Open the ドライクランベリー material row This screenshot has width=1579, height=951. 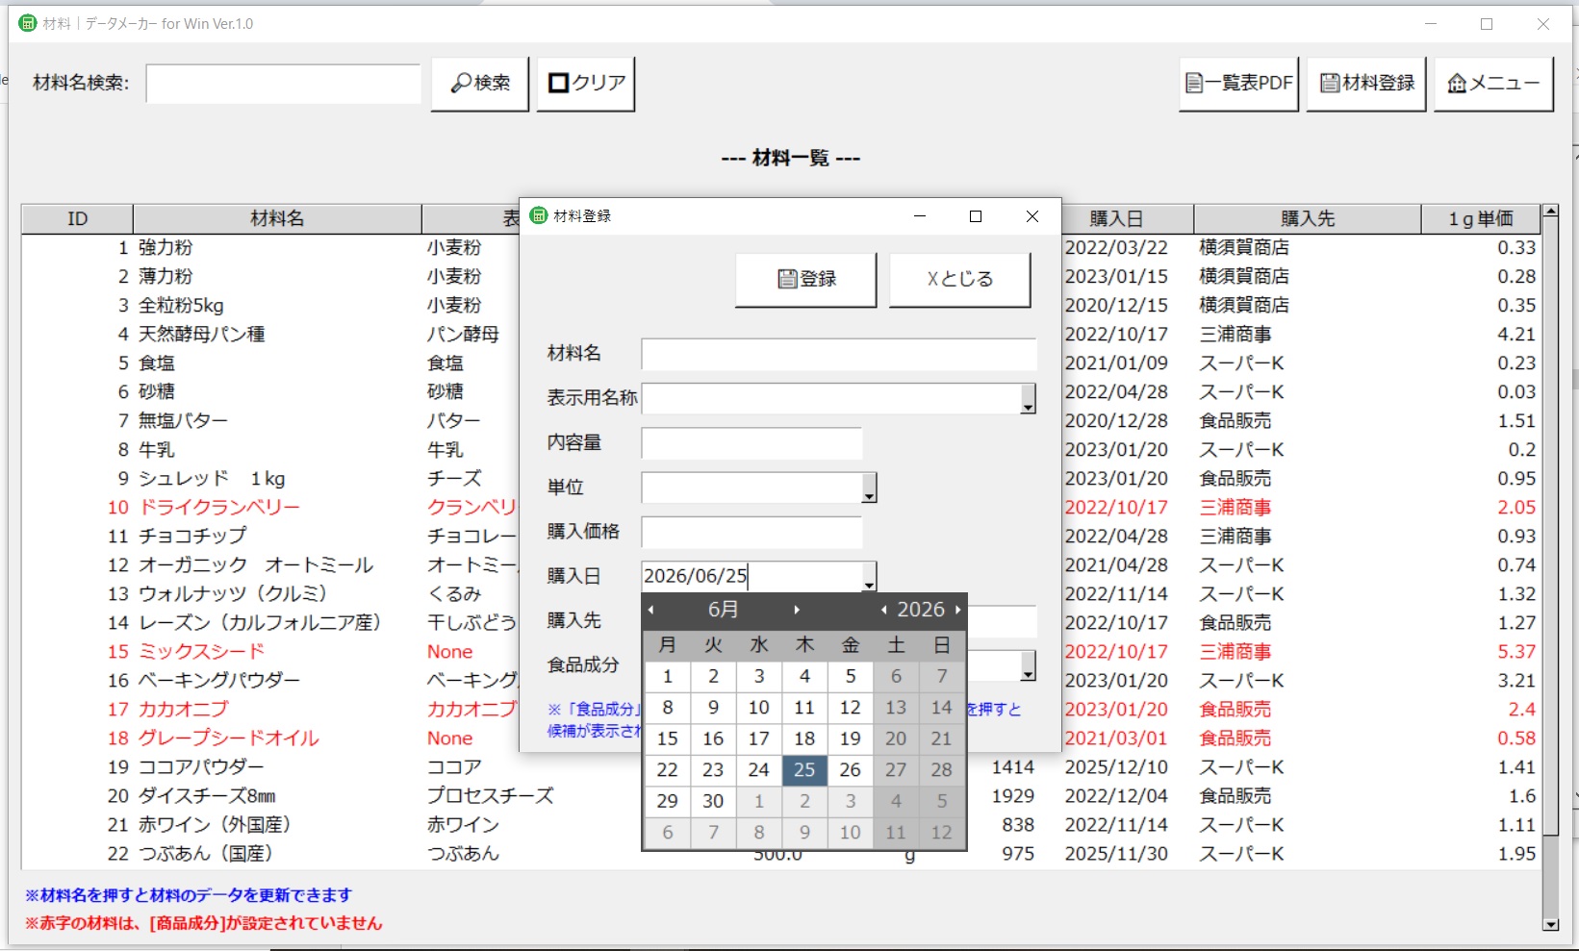coord(219,507)
